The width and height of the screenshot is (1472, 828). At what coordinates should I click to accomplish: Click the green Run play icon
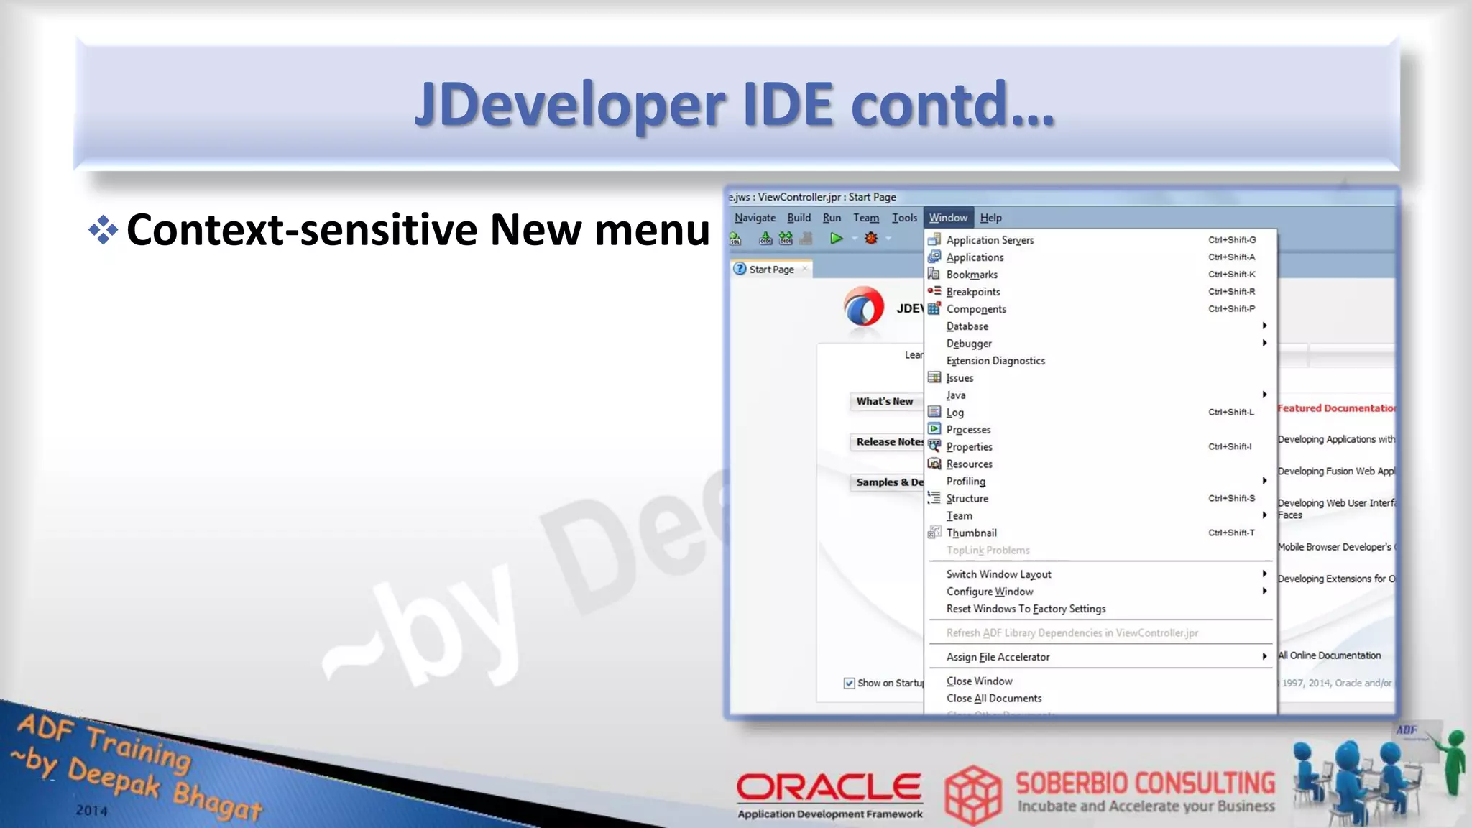click(x=836, y=238)
